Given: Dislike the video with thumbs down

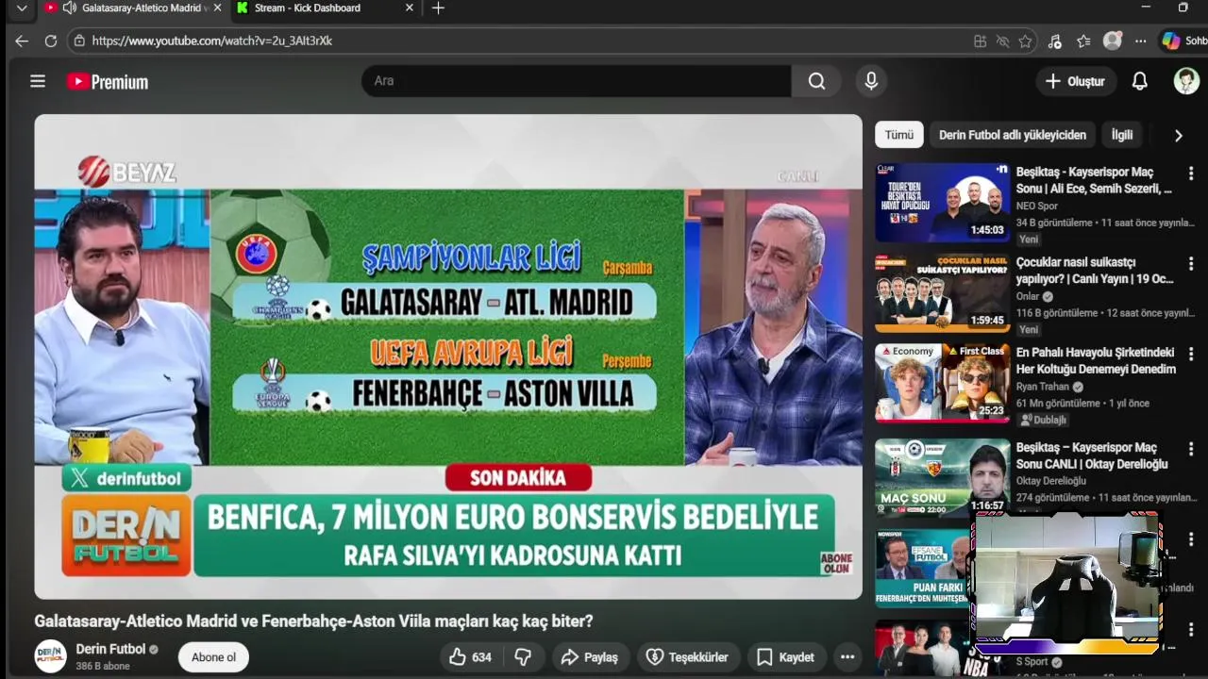Looking at the screenshot, I should pos(523,657).
